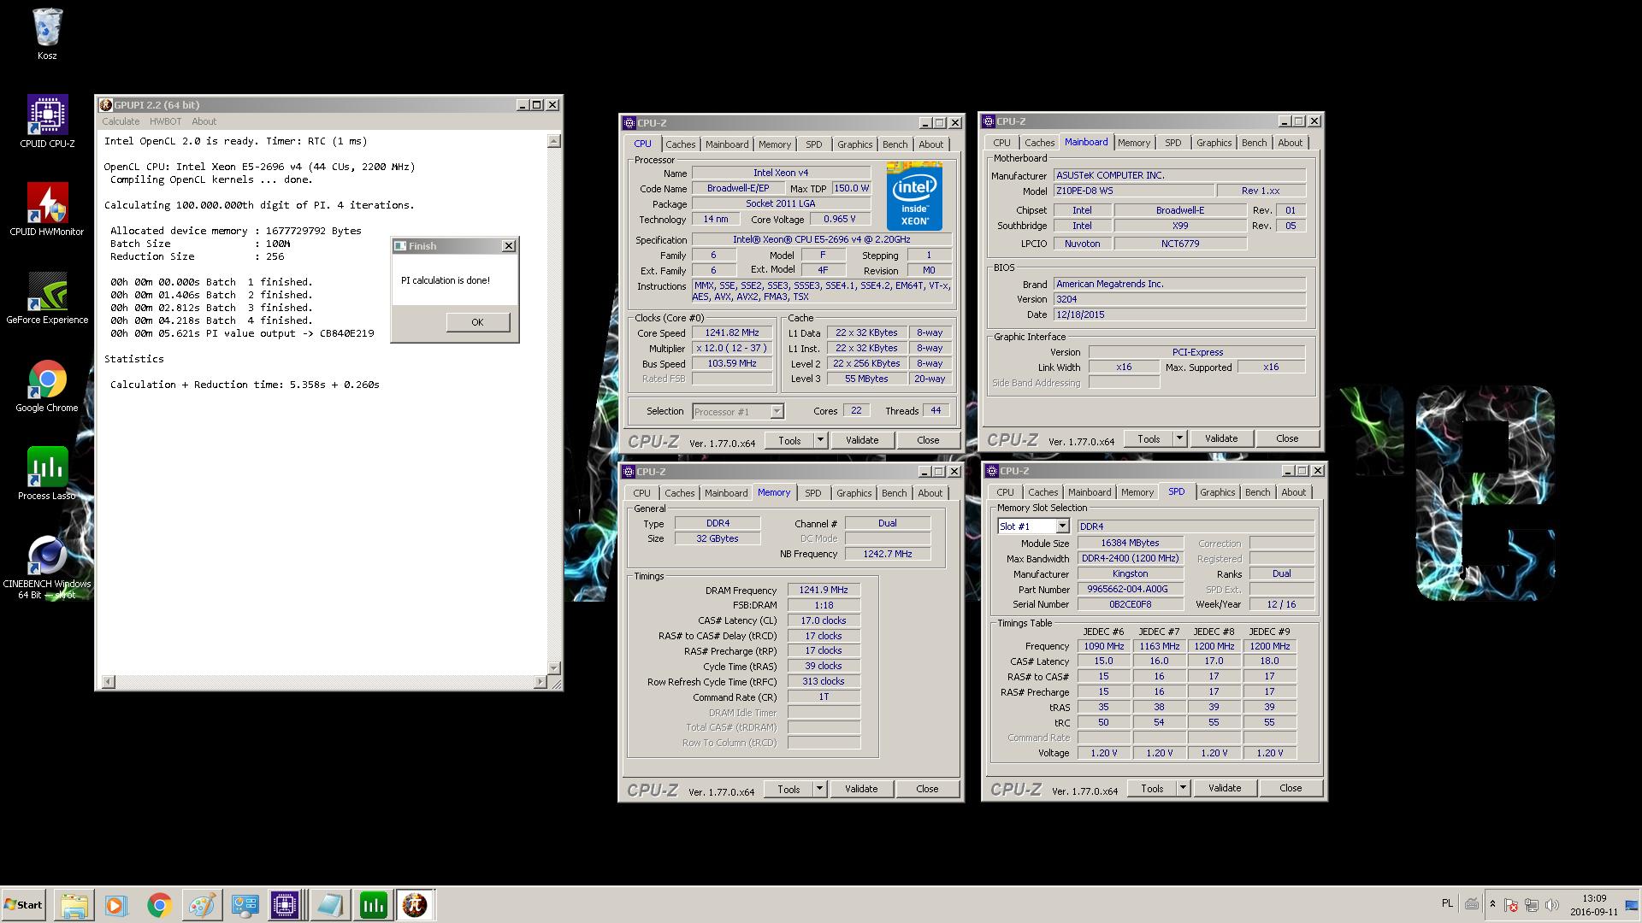The height and width of the screenshot is (923, 1642).
Task: Click the Start button
Action: tap(23, 905)
